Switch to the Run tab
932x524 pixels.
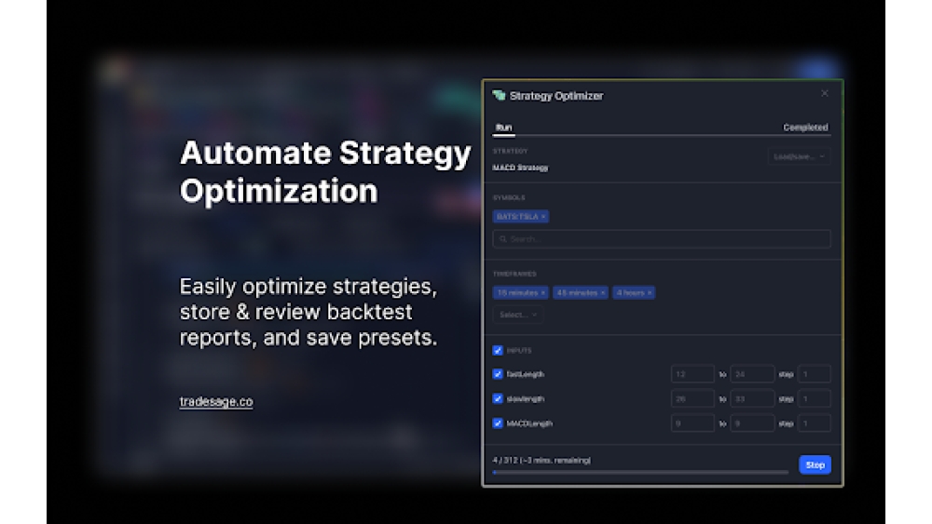pos(503,128)
